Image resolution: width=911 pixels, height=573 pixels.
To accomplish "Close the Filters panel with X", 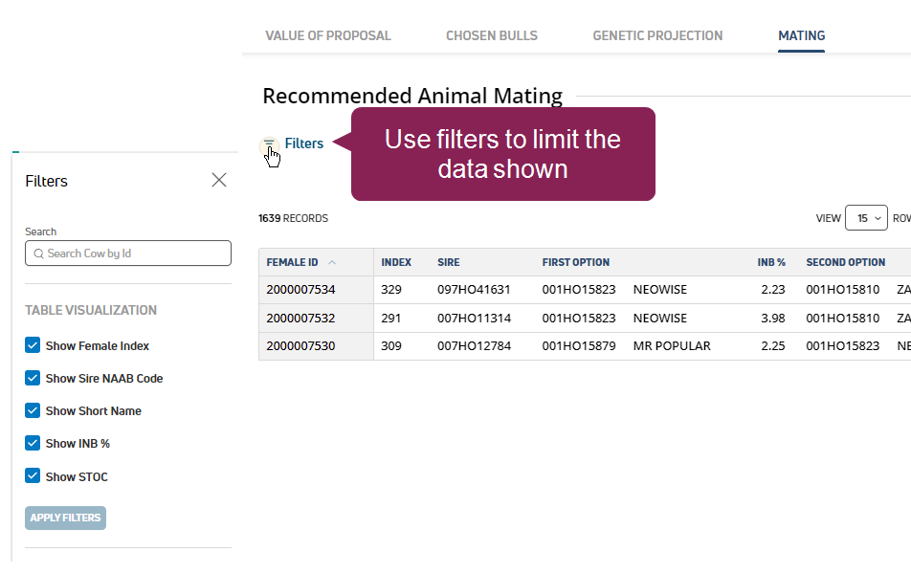I will (x=219, y=180).
